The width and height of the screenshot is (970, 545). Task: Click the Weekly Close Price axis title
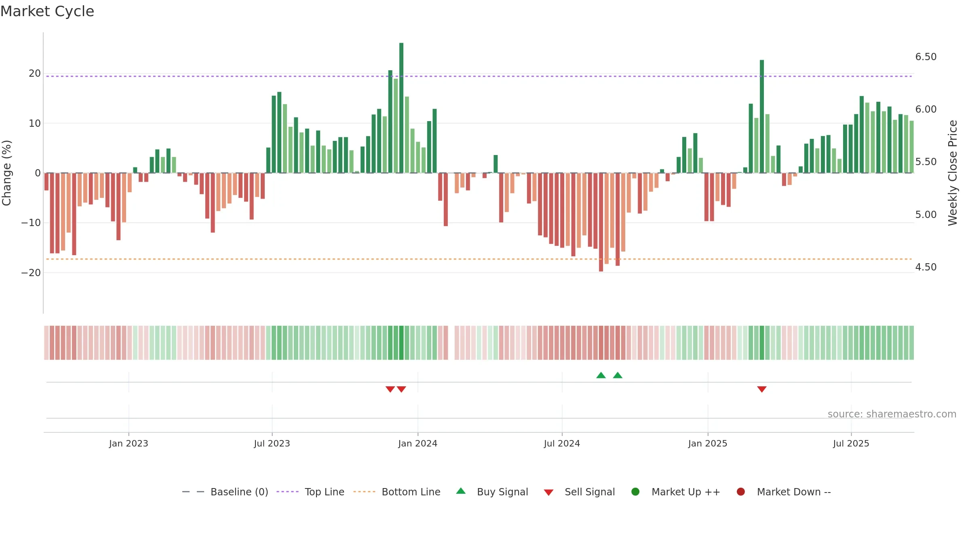click(x=953, y=173)
